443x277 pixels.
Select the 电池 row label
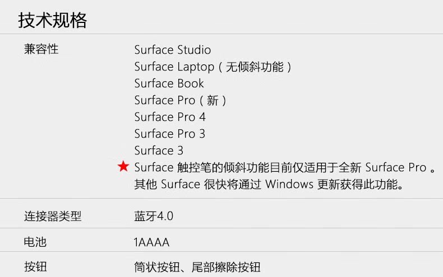pyautogui.click(x=35, y=242)
